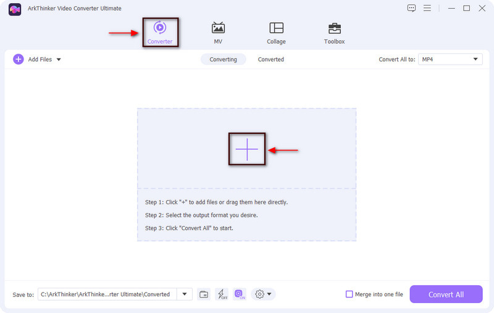Toggle the GPU hardware acceleration chip icon
The image size is (494, 313).
click(x=240, y=294)
